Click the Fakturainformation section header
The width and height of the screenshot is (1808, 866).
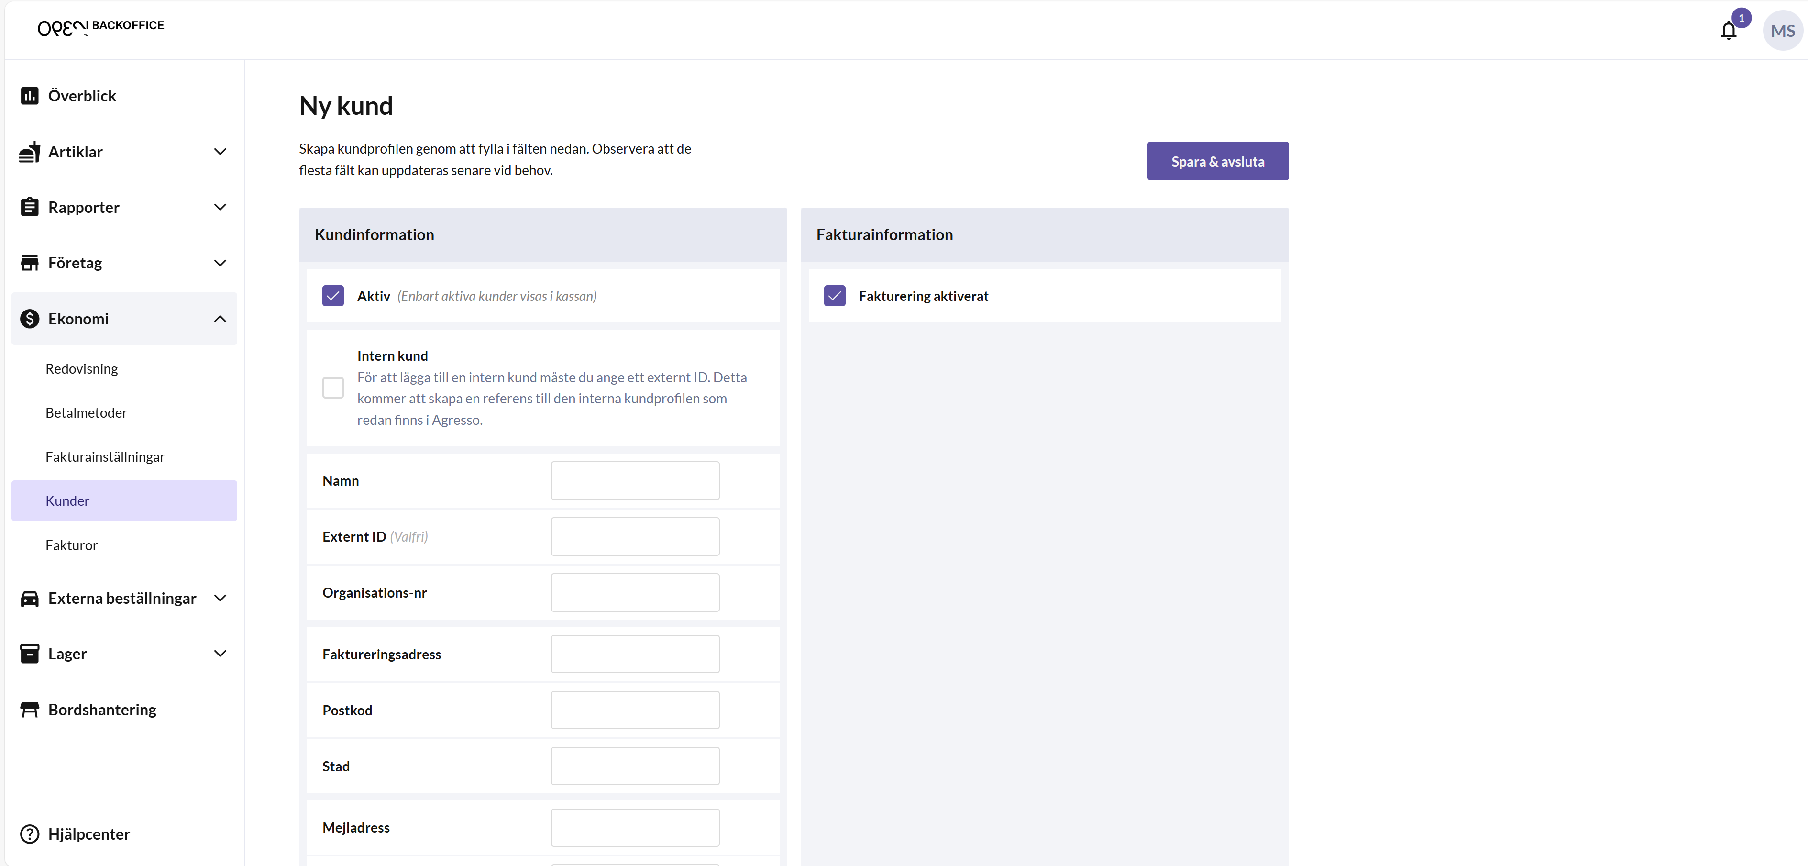[1045, 234]
